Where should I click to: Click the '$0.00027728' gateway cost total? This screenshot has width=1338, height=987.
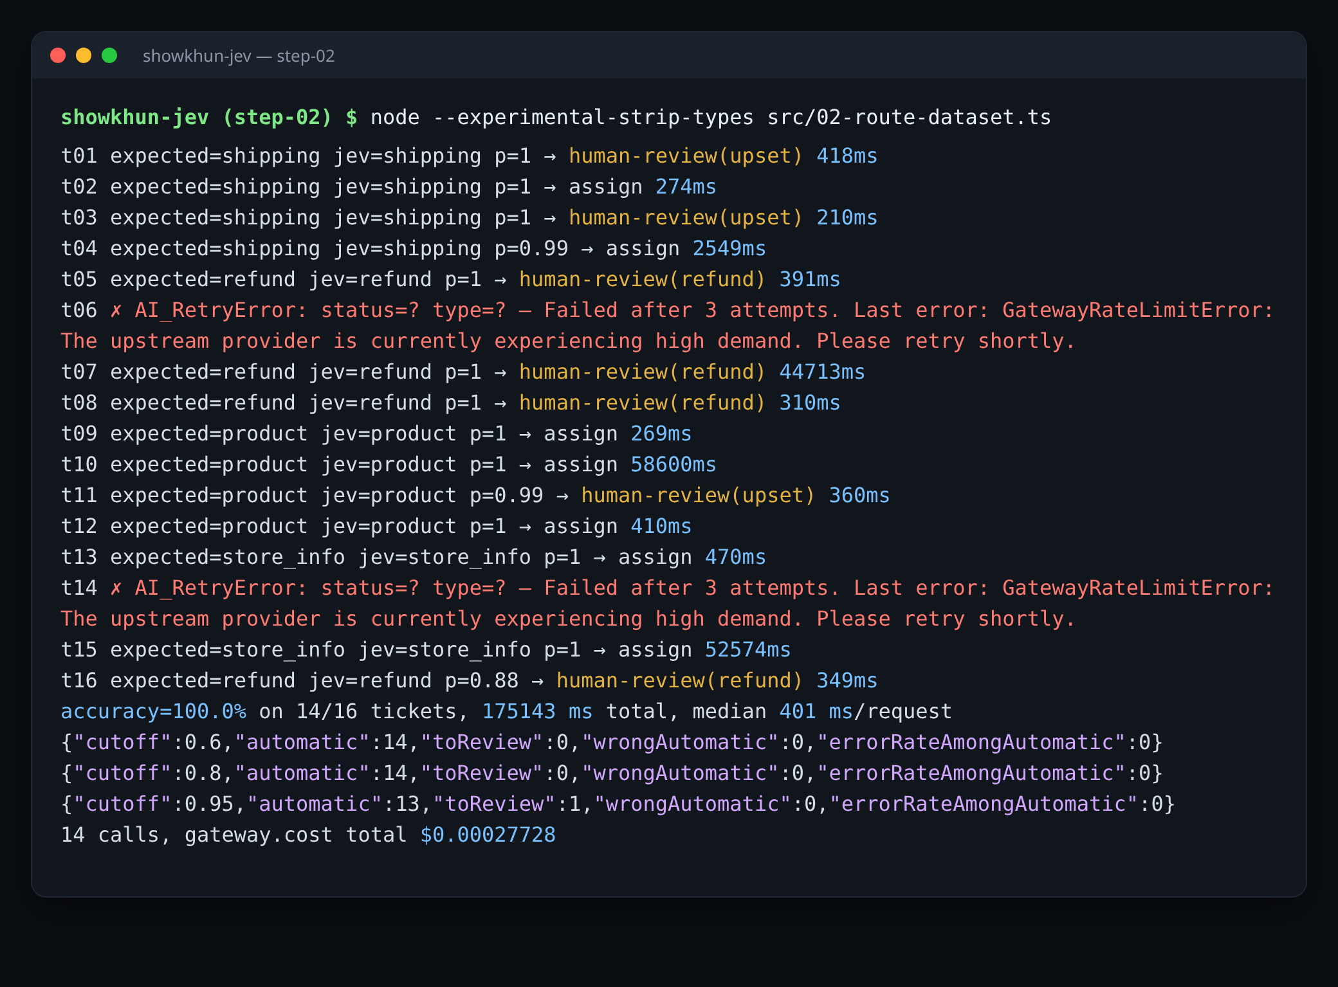488,835
